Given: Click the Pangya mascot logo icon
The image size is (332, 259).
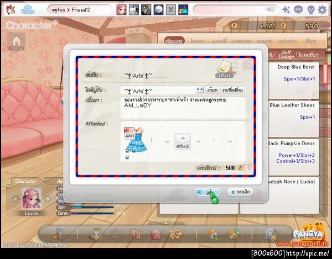Looking at the screenshot, I should (11, 9).
